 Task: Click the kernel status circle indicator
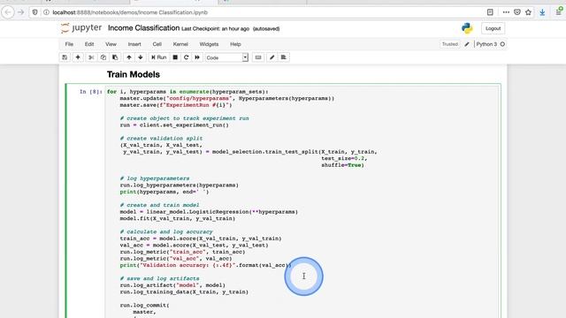(x=502, y=44)
